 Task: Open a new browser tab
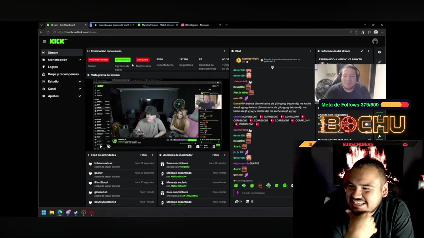point(227,25)
